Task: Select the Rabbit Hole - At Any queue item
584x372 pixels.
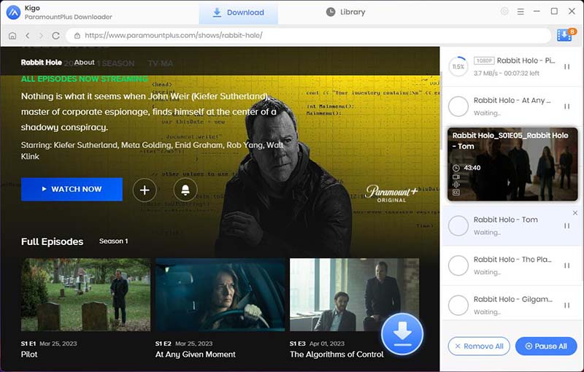Action: 512,106
